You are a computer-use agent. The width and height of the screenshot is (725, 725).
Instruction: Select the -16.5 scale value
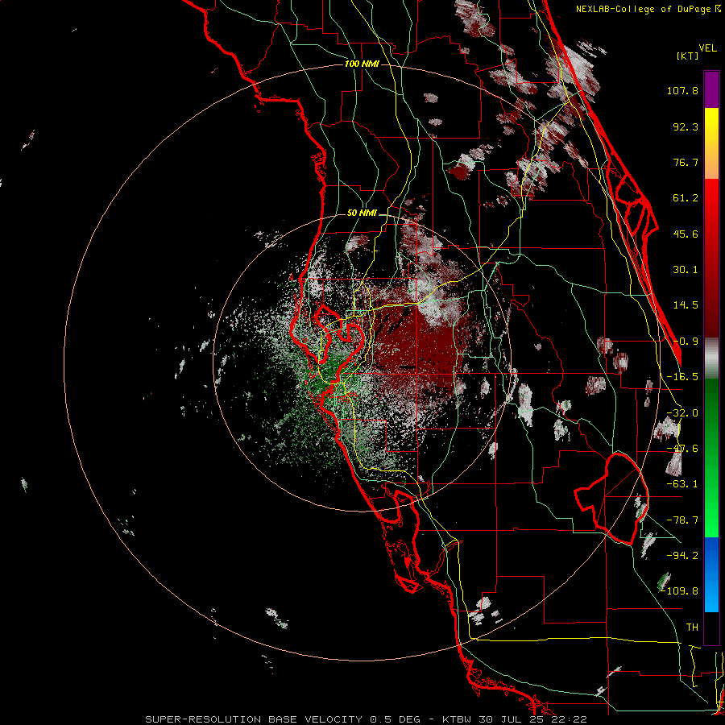(x=682, y=377)
